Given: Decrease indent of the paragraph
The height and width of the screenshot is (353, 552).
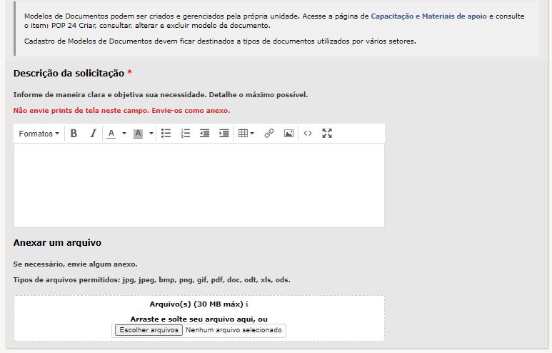Looking at the screenshot, I should 205,134.
